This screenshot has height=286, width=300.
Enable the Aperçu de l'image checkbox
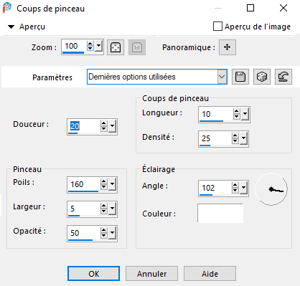click(x=217, y=27)
